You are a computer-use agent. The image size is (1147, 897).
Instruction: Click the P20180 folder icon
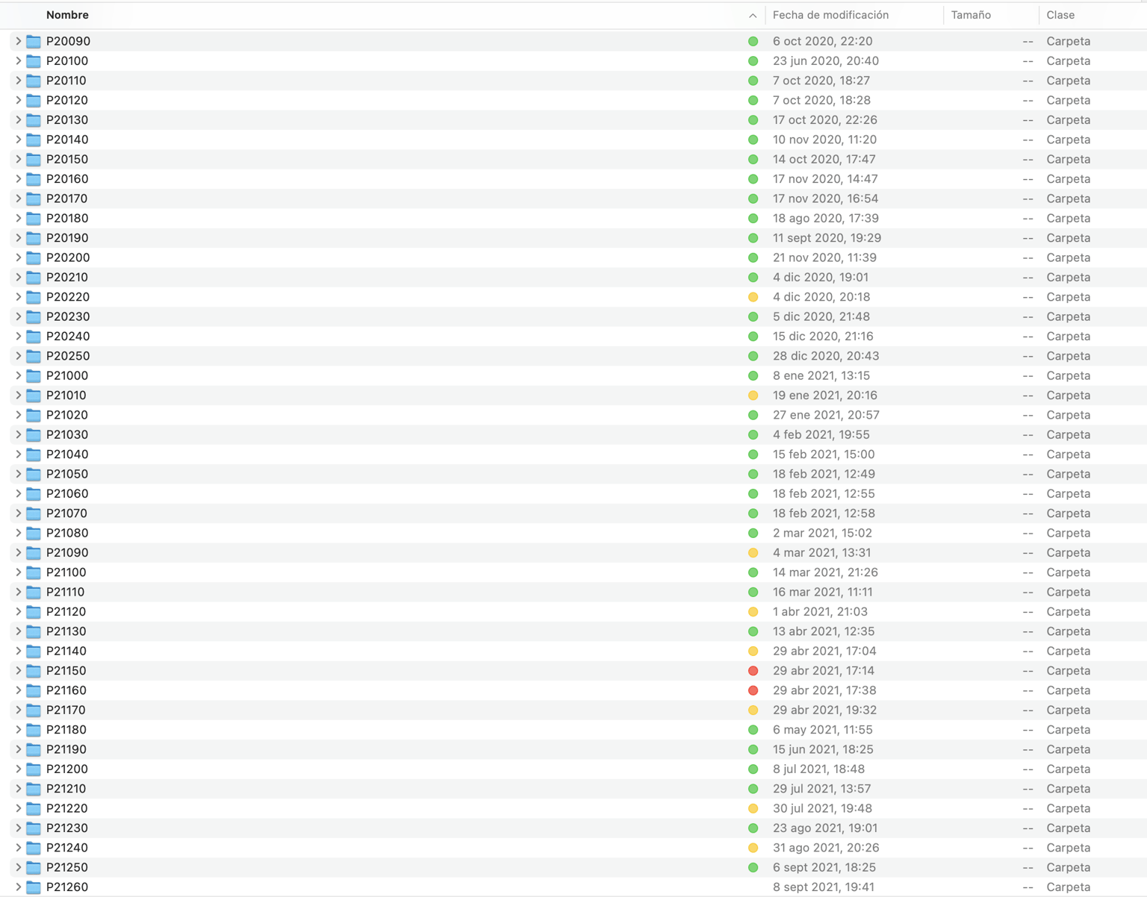point(34,218)
